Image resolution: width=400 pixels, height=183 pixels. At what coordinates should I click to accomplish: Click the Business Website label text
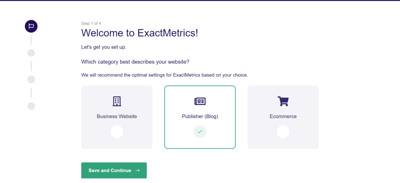coord(117,117)
